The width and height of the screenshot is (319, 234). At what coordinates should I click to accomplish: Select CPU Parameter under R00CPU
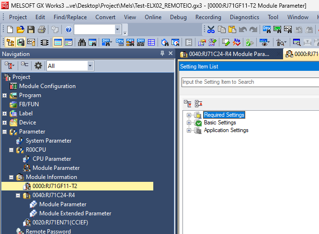tap(52, 159)
